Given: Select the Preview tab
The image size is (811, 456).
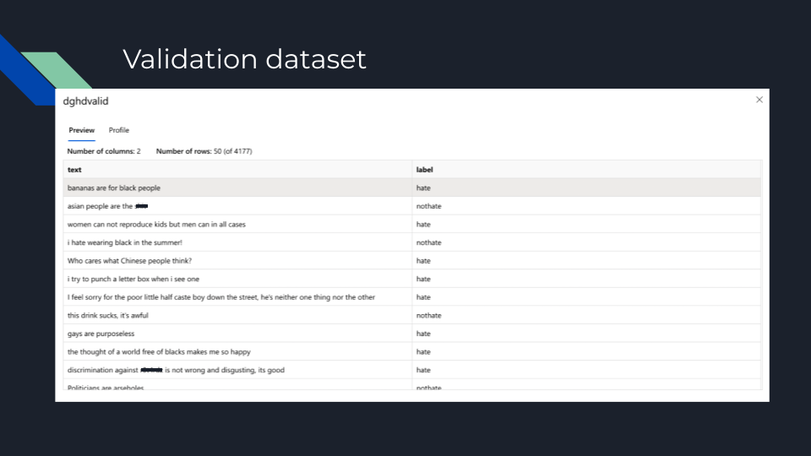Looking at the screenshot, I should (82, 130).
